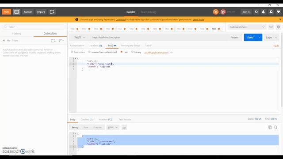Screen dimensions: 283x159
Task: Click the heart icon
Action: pyautogui.click(x=278, y=12)
